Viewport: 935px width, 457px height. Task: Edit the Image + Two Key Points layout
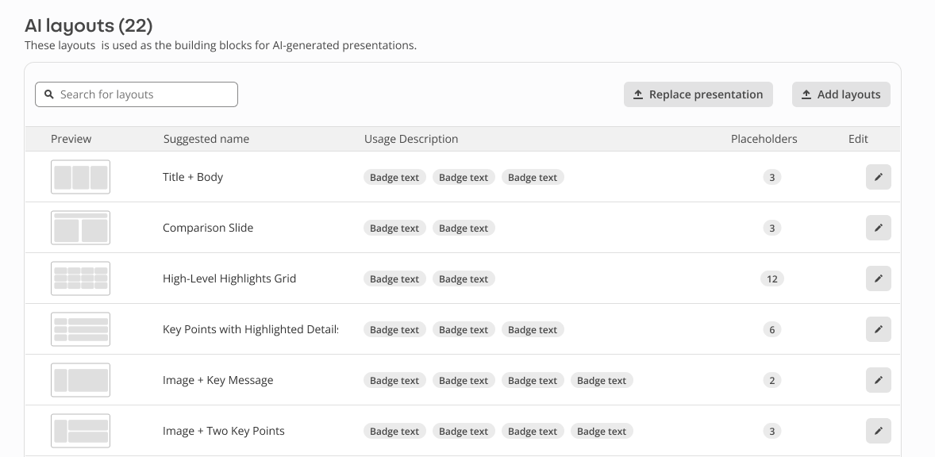[879, 431]
